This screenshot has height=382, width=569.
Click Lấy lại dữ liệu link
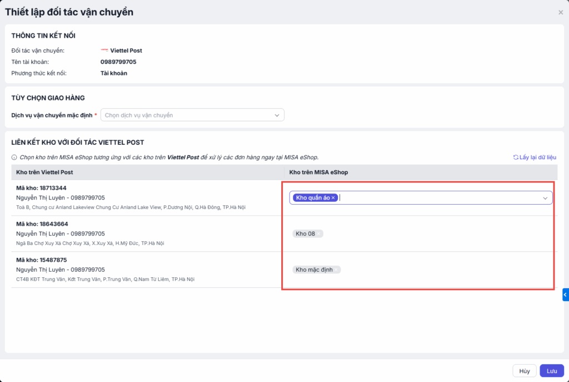click(538, 157)
